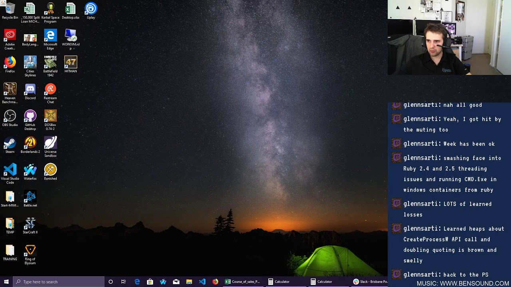Launch StarCraft II from the desktop
The height and width of the screenshot is (287, 511).
pos(30,226)
